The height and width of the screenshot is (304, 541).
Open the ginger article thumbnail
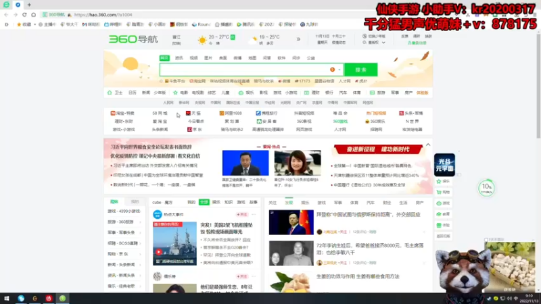[x=291, y=282]
